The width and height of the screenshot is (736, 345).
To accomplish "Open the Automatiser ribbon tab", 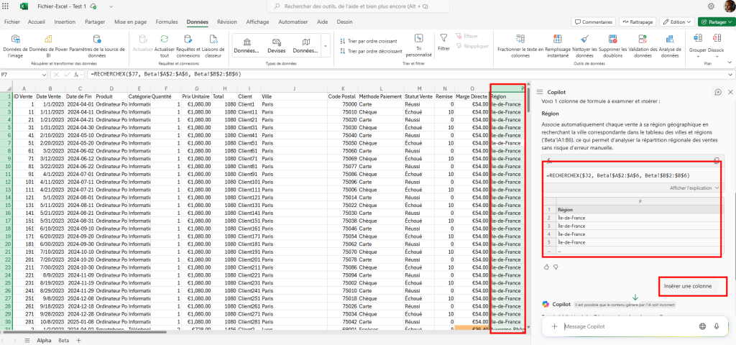I will pos(293,22).
